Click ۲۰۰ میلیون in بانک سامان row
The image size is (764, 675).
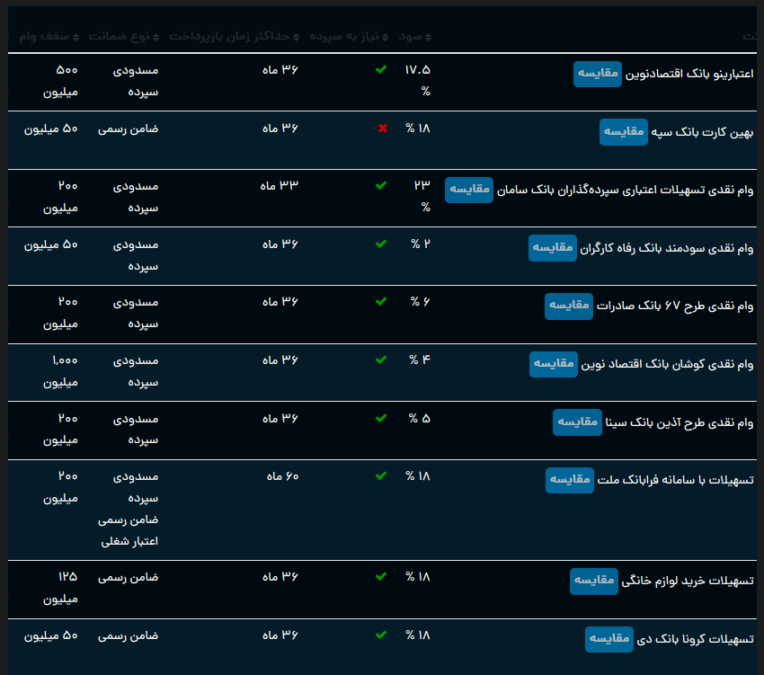(x=60, y=197)
